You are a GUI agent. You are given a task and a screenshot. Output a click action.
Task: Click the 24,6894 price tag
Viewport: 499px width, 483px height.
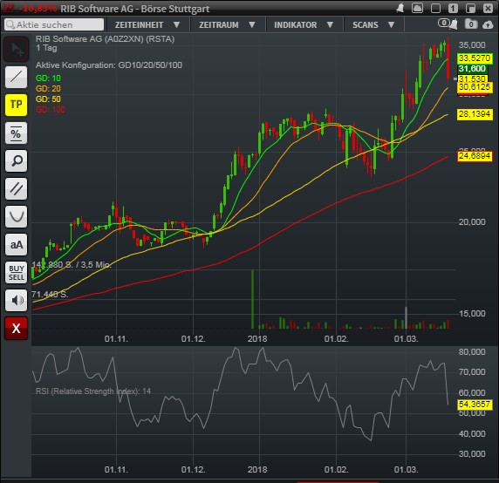tap(475, 156)
